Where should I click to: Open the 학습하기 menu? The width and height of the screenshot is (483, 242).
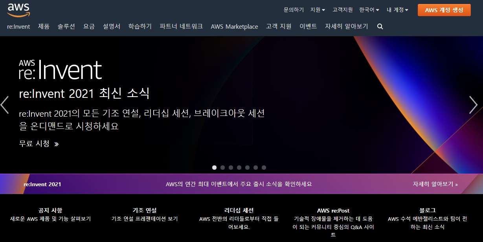[140, 27]
